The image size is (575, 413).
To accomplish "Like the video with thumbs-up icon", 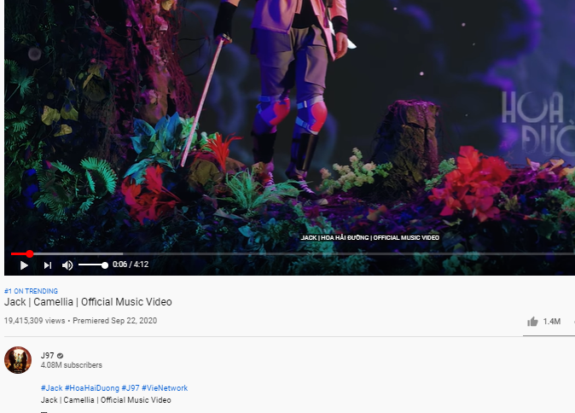I will (532, 322).
